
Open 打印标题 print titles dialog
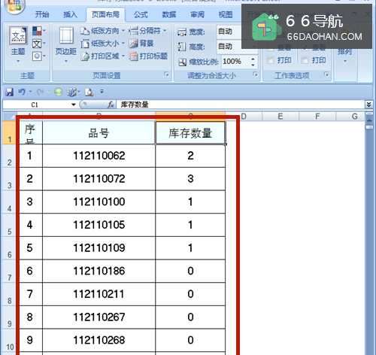pos(148,56)
